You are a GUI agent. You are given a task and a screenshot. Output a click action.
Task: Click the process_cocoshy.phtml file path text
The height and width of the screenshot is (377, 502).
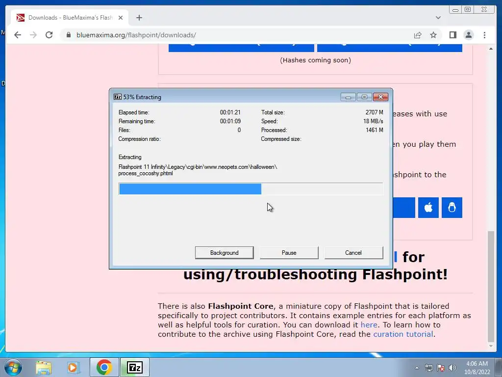[198, 170]
